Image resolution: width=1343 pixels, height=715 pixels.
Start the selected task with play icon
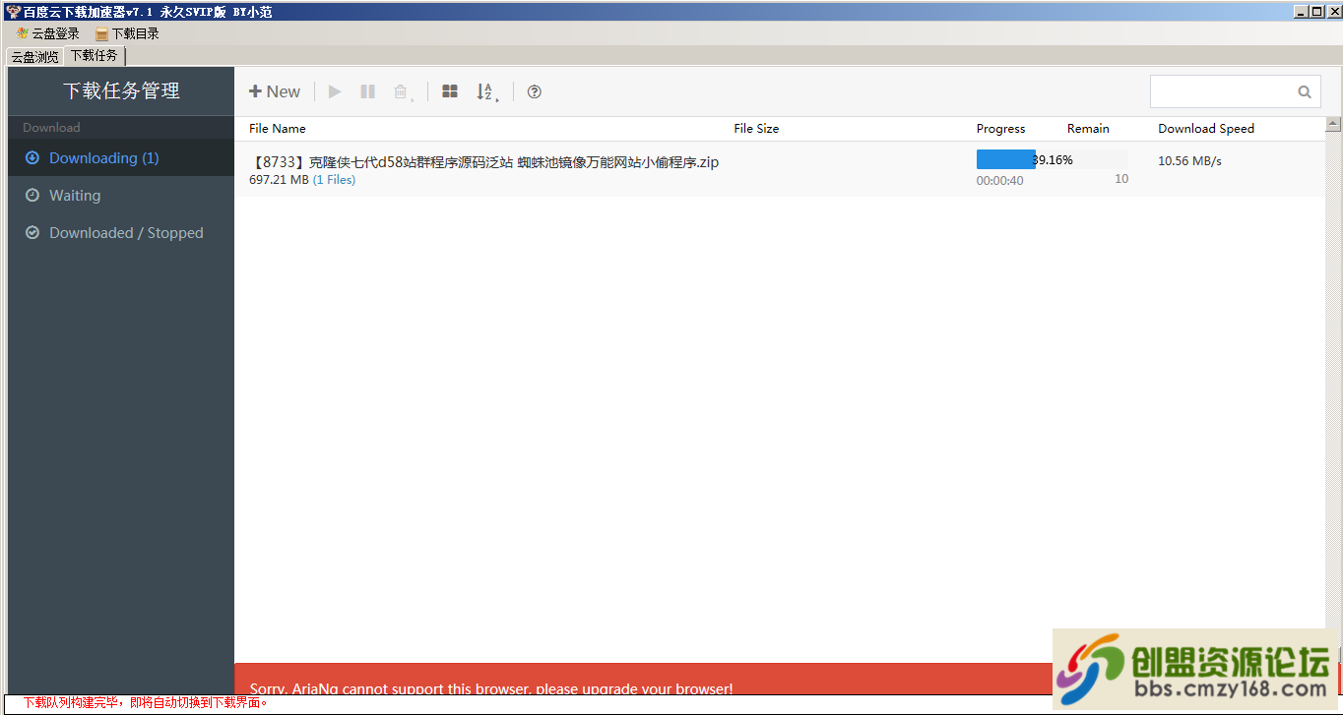tap(335, 91)
